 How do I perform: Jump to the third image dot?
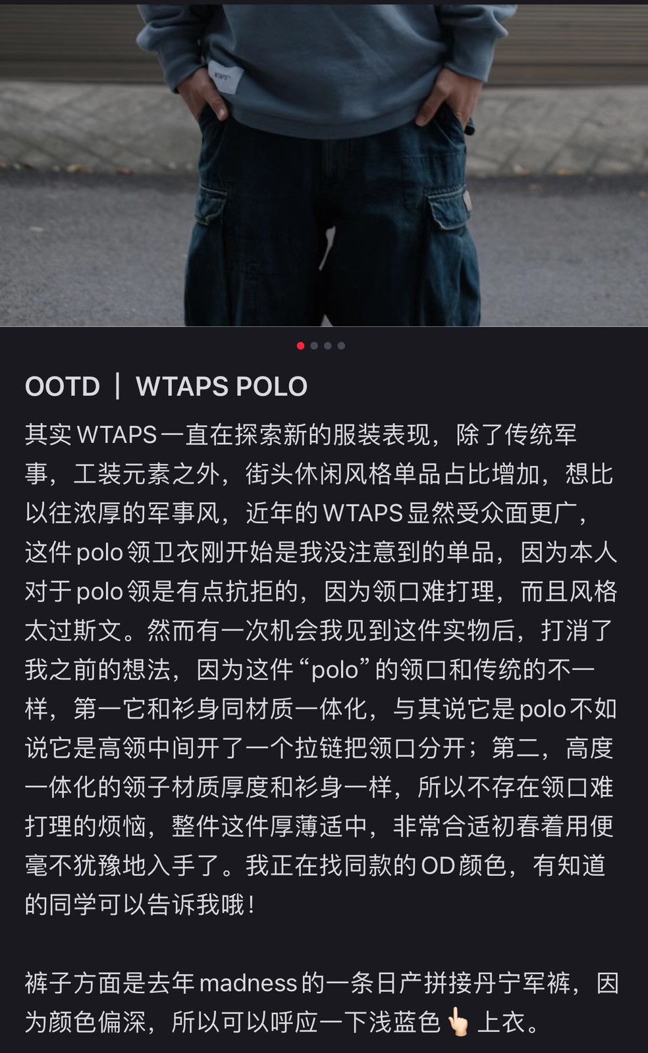327,346
